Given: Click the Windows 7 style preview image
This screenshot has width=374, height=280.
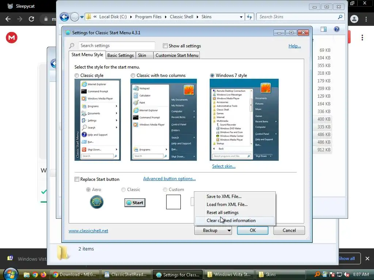Looking at the screenshot, I should point(244,120).
